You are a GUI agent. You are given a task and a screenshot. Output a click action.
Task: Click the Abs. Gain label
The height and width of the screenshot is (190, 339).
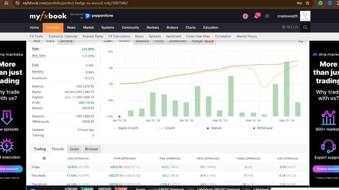pyautogui.click(x=39, y=55)
